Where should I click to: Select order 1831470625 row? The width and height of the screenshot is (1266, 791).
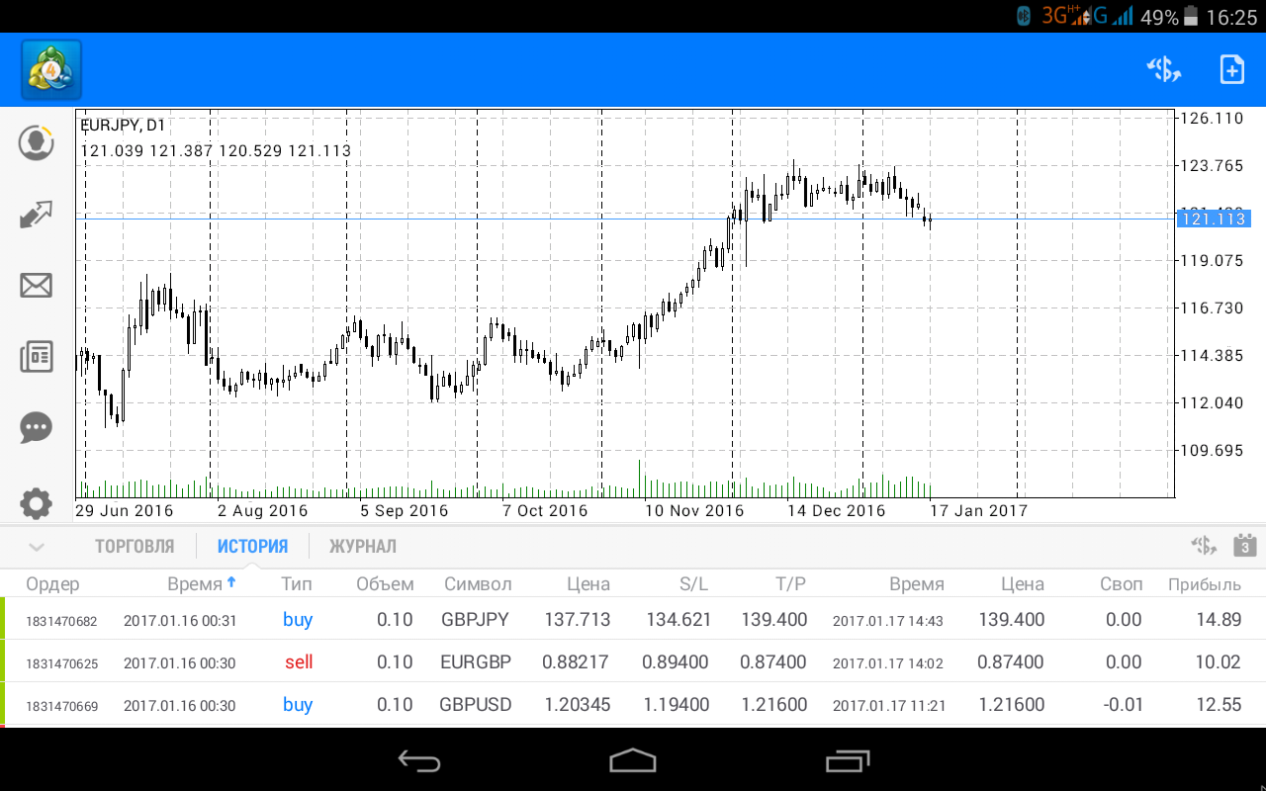pyautogui.click(x=633, y=662)
